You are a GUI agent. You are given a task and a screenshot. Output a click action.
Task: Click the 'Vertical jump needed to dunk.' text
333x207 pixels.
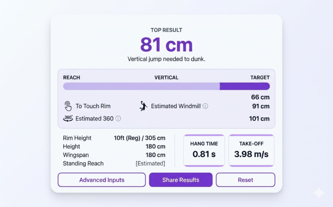click(x=166, y=59)
